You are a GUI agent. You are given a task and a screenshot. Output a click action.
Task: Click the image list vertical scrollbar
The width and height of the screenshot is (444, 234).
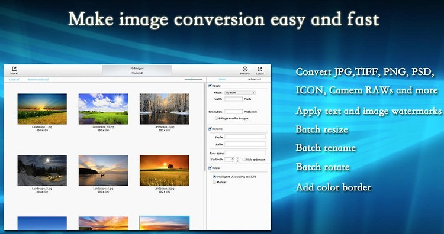click(204, 127)
